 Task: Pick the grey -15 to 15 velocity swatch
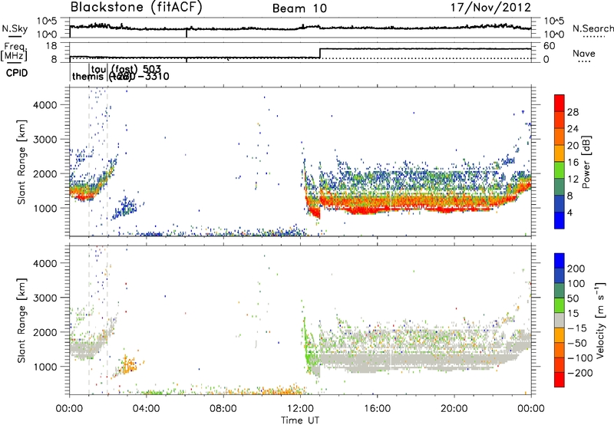pos(560,320)
